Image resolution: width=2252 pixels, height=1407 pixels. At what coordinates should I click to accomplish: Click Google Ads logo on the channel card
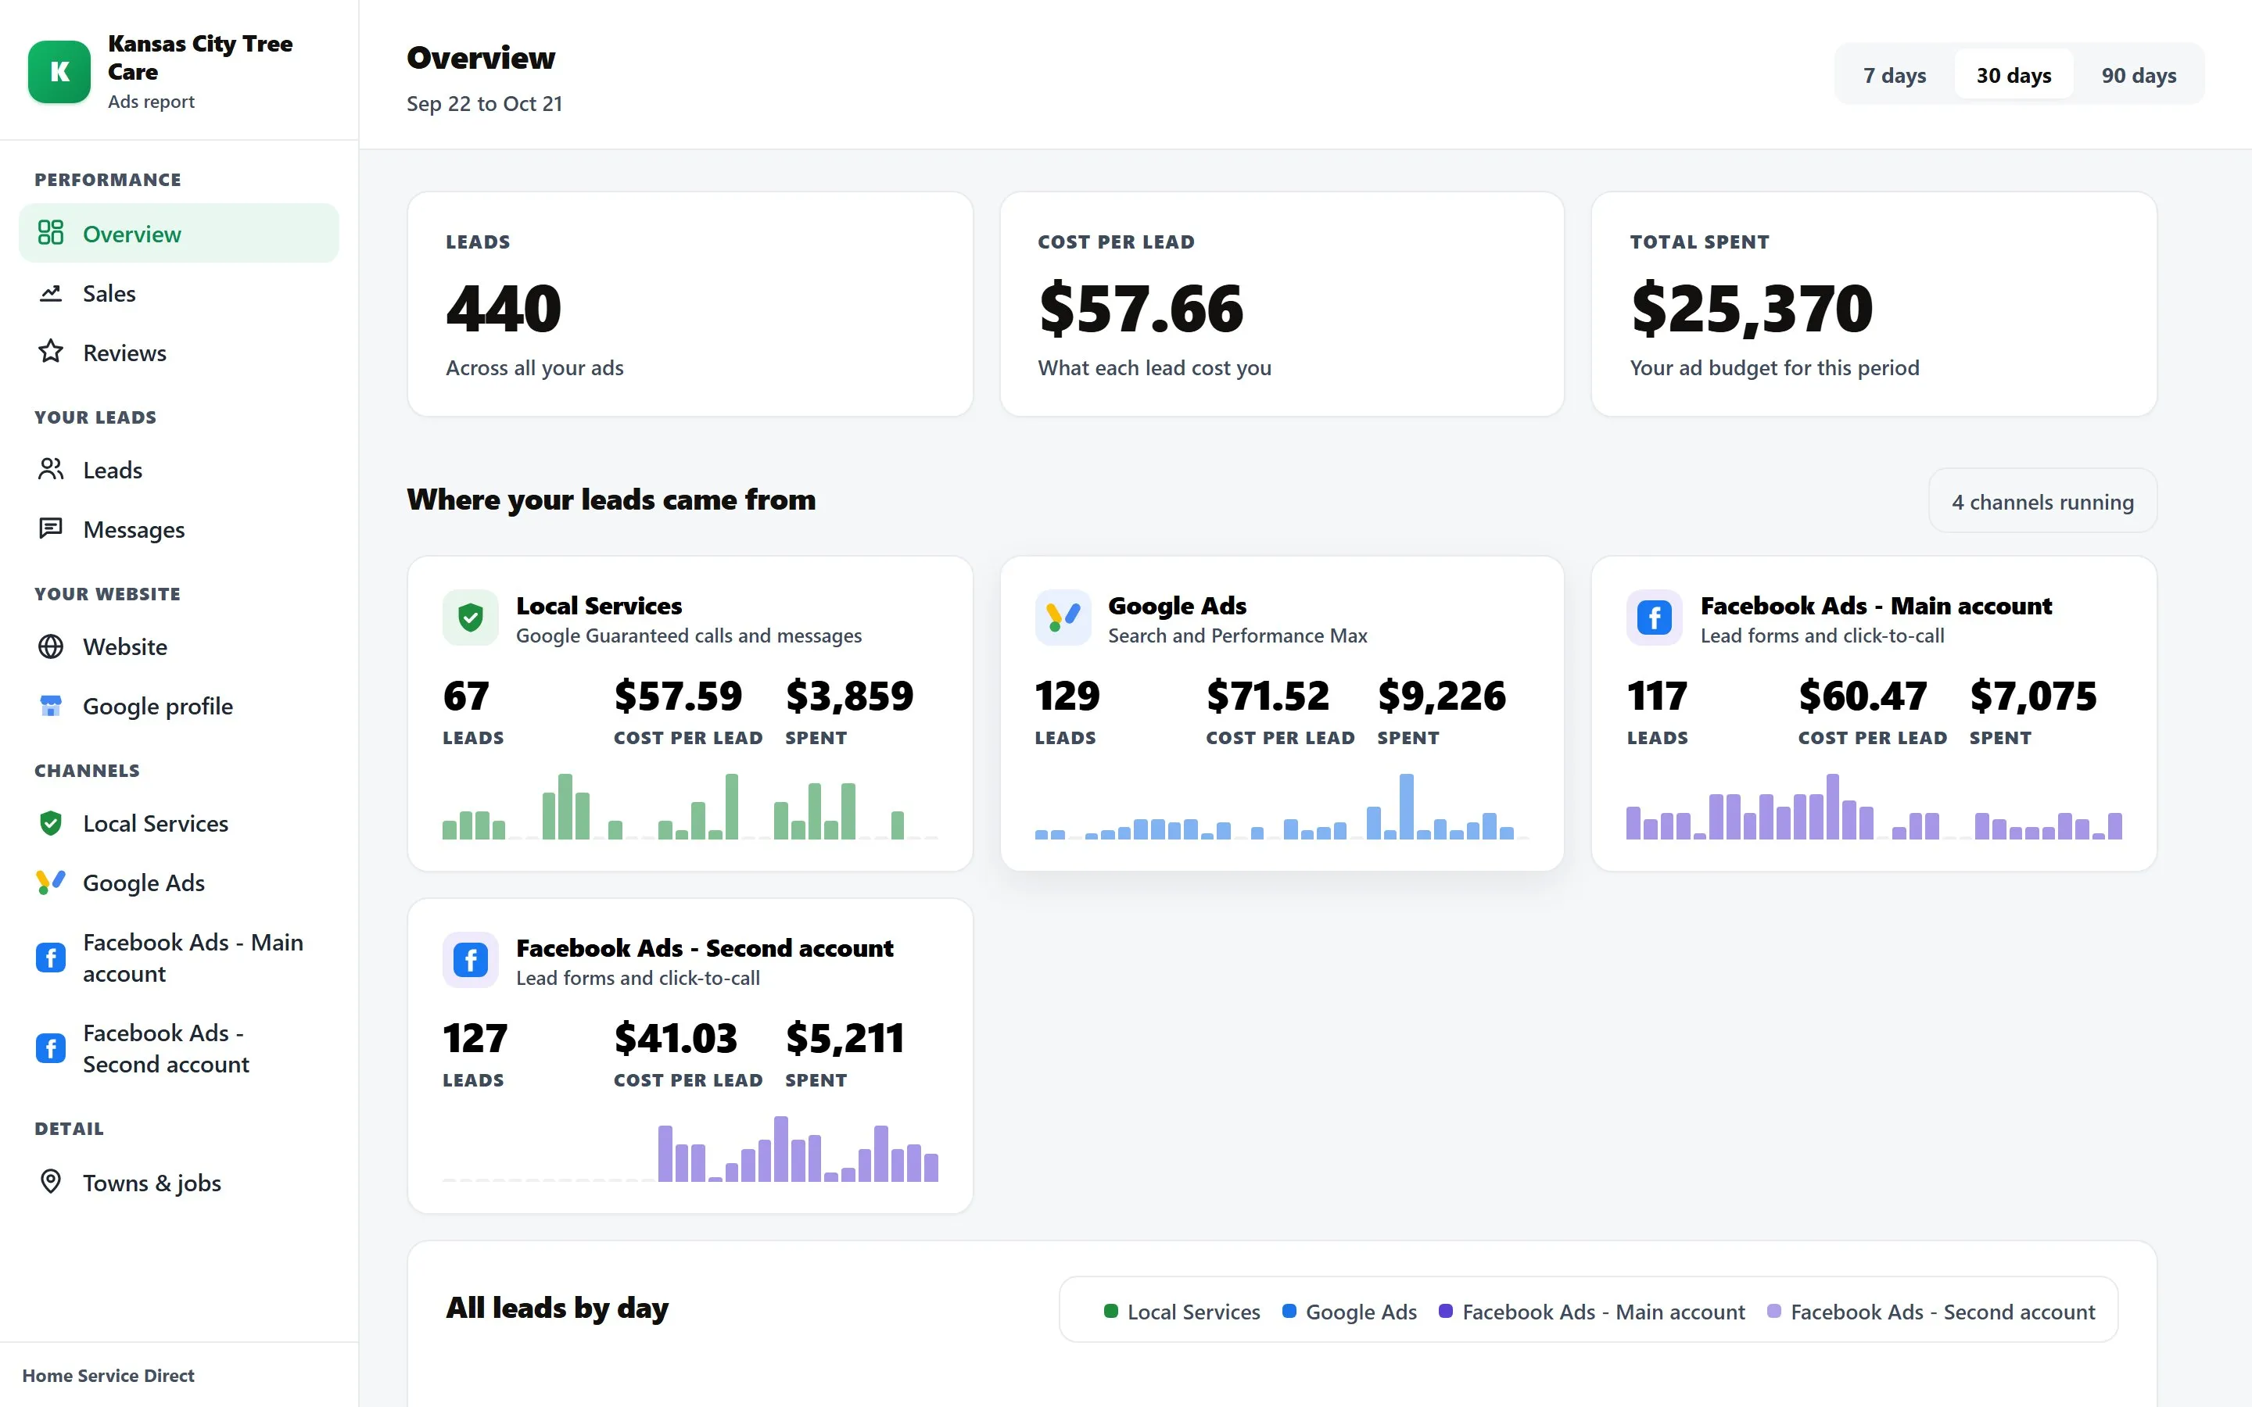tap(1063, 617)
